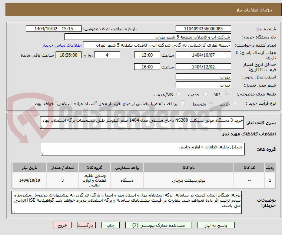This screenshot has height=235, width=282.
Task: Click the تاریخ نیاز column header
Action: pos(30,168)
